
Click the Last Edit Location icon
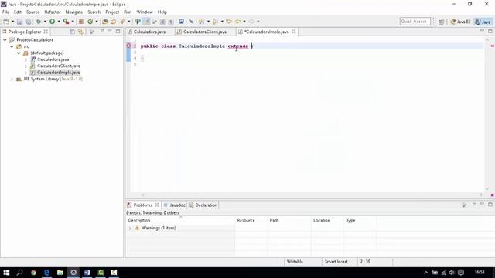click(x=229, y=22)
